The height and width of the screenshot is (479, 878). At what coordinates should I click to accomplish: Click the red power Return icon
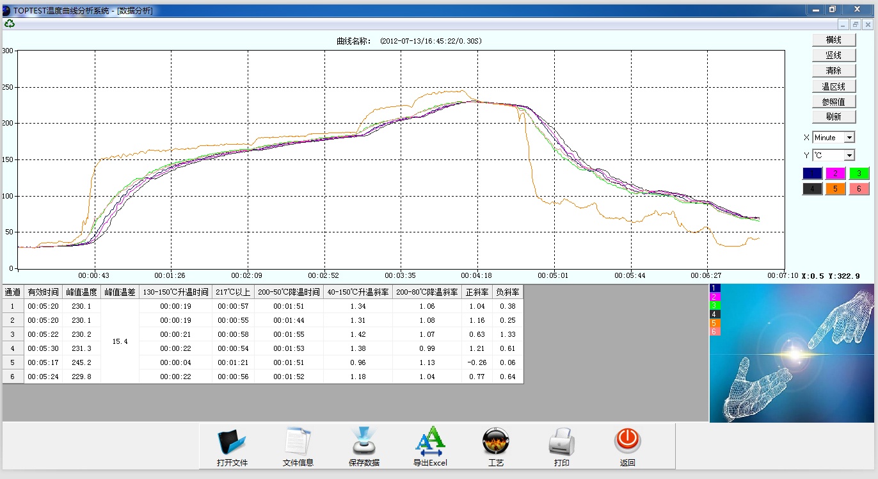(x=627, y=441)
